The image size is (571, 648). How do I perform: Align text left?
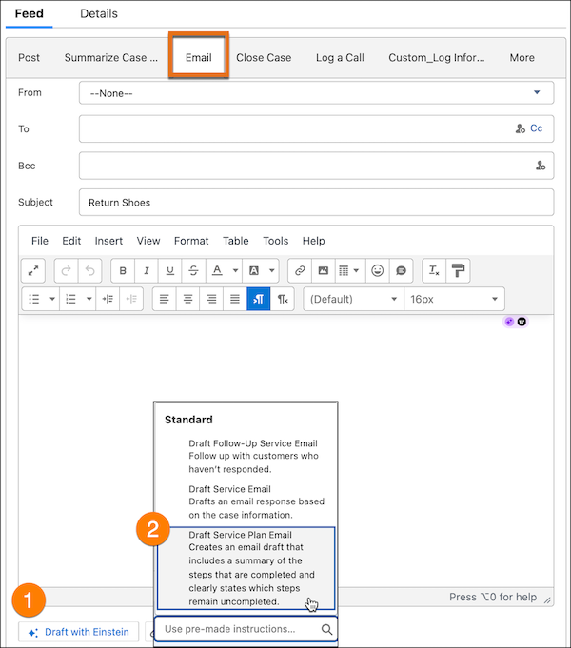coord(165,299)
